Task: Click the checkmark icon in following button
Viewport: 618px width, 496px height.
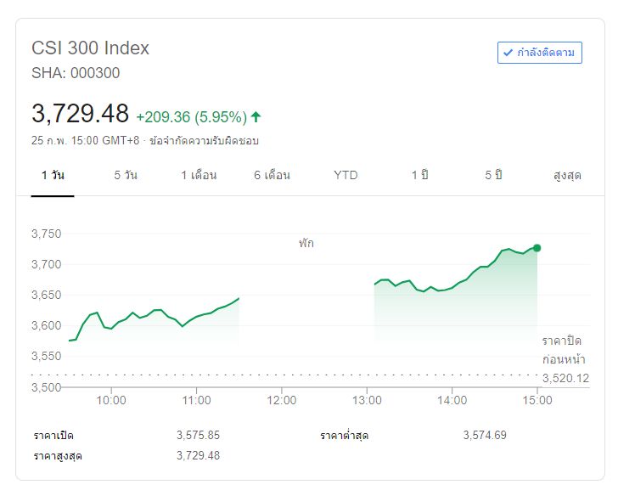Action: click(508, 53)
